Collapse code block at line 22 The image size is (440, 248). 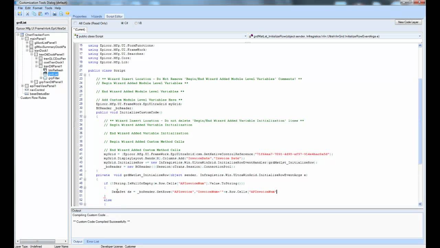coord(85,75)
